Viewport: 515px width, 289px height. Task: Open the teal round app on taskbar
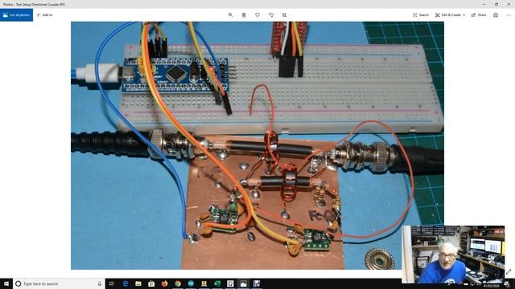point(191,283)
